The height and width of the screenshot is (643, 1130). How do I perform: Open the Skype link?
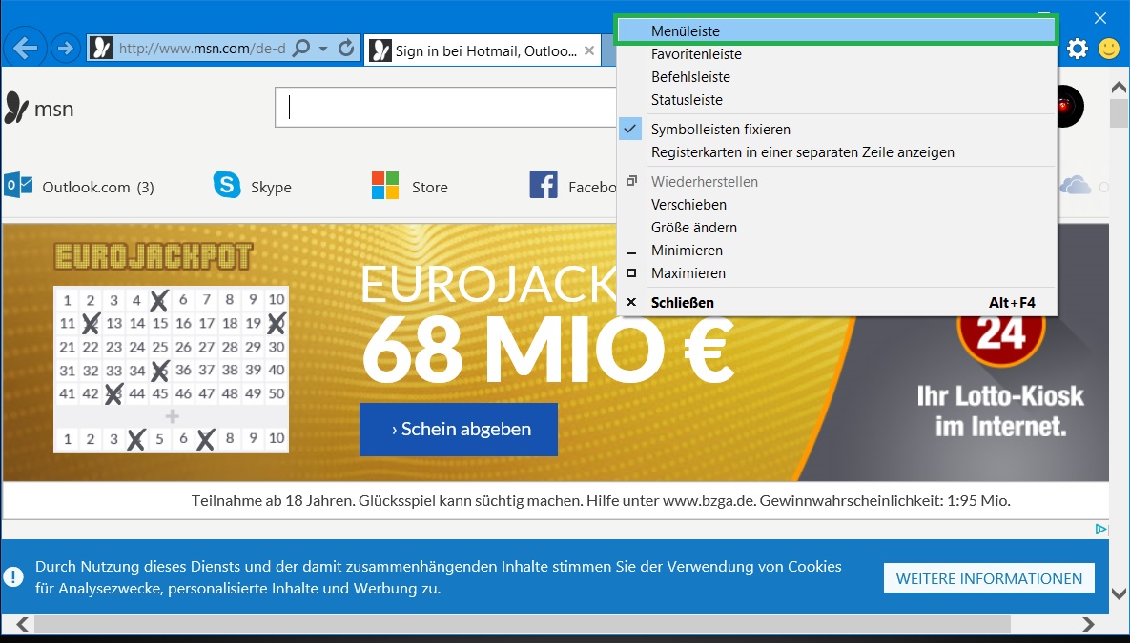(271, 188)
